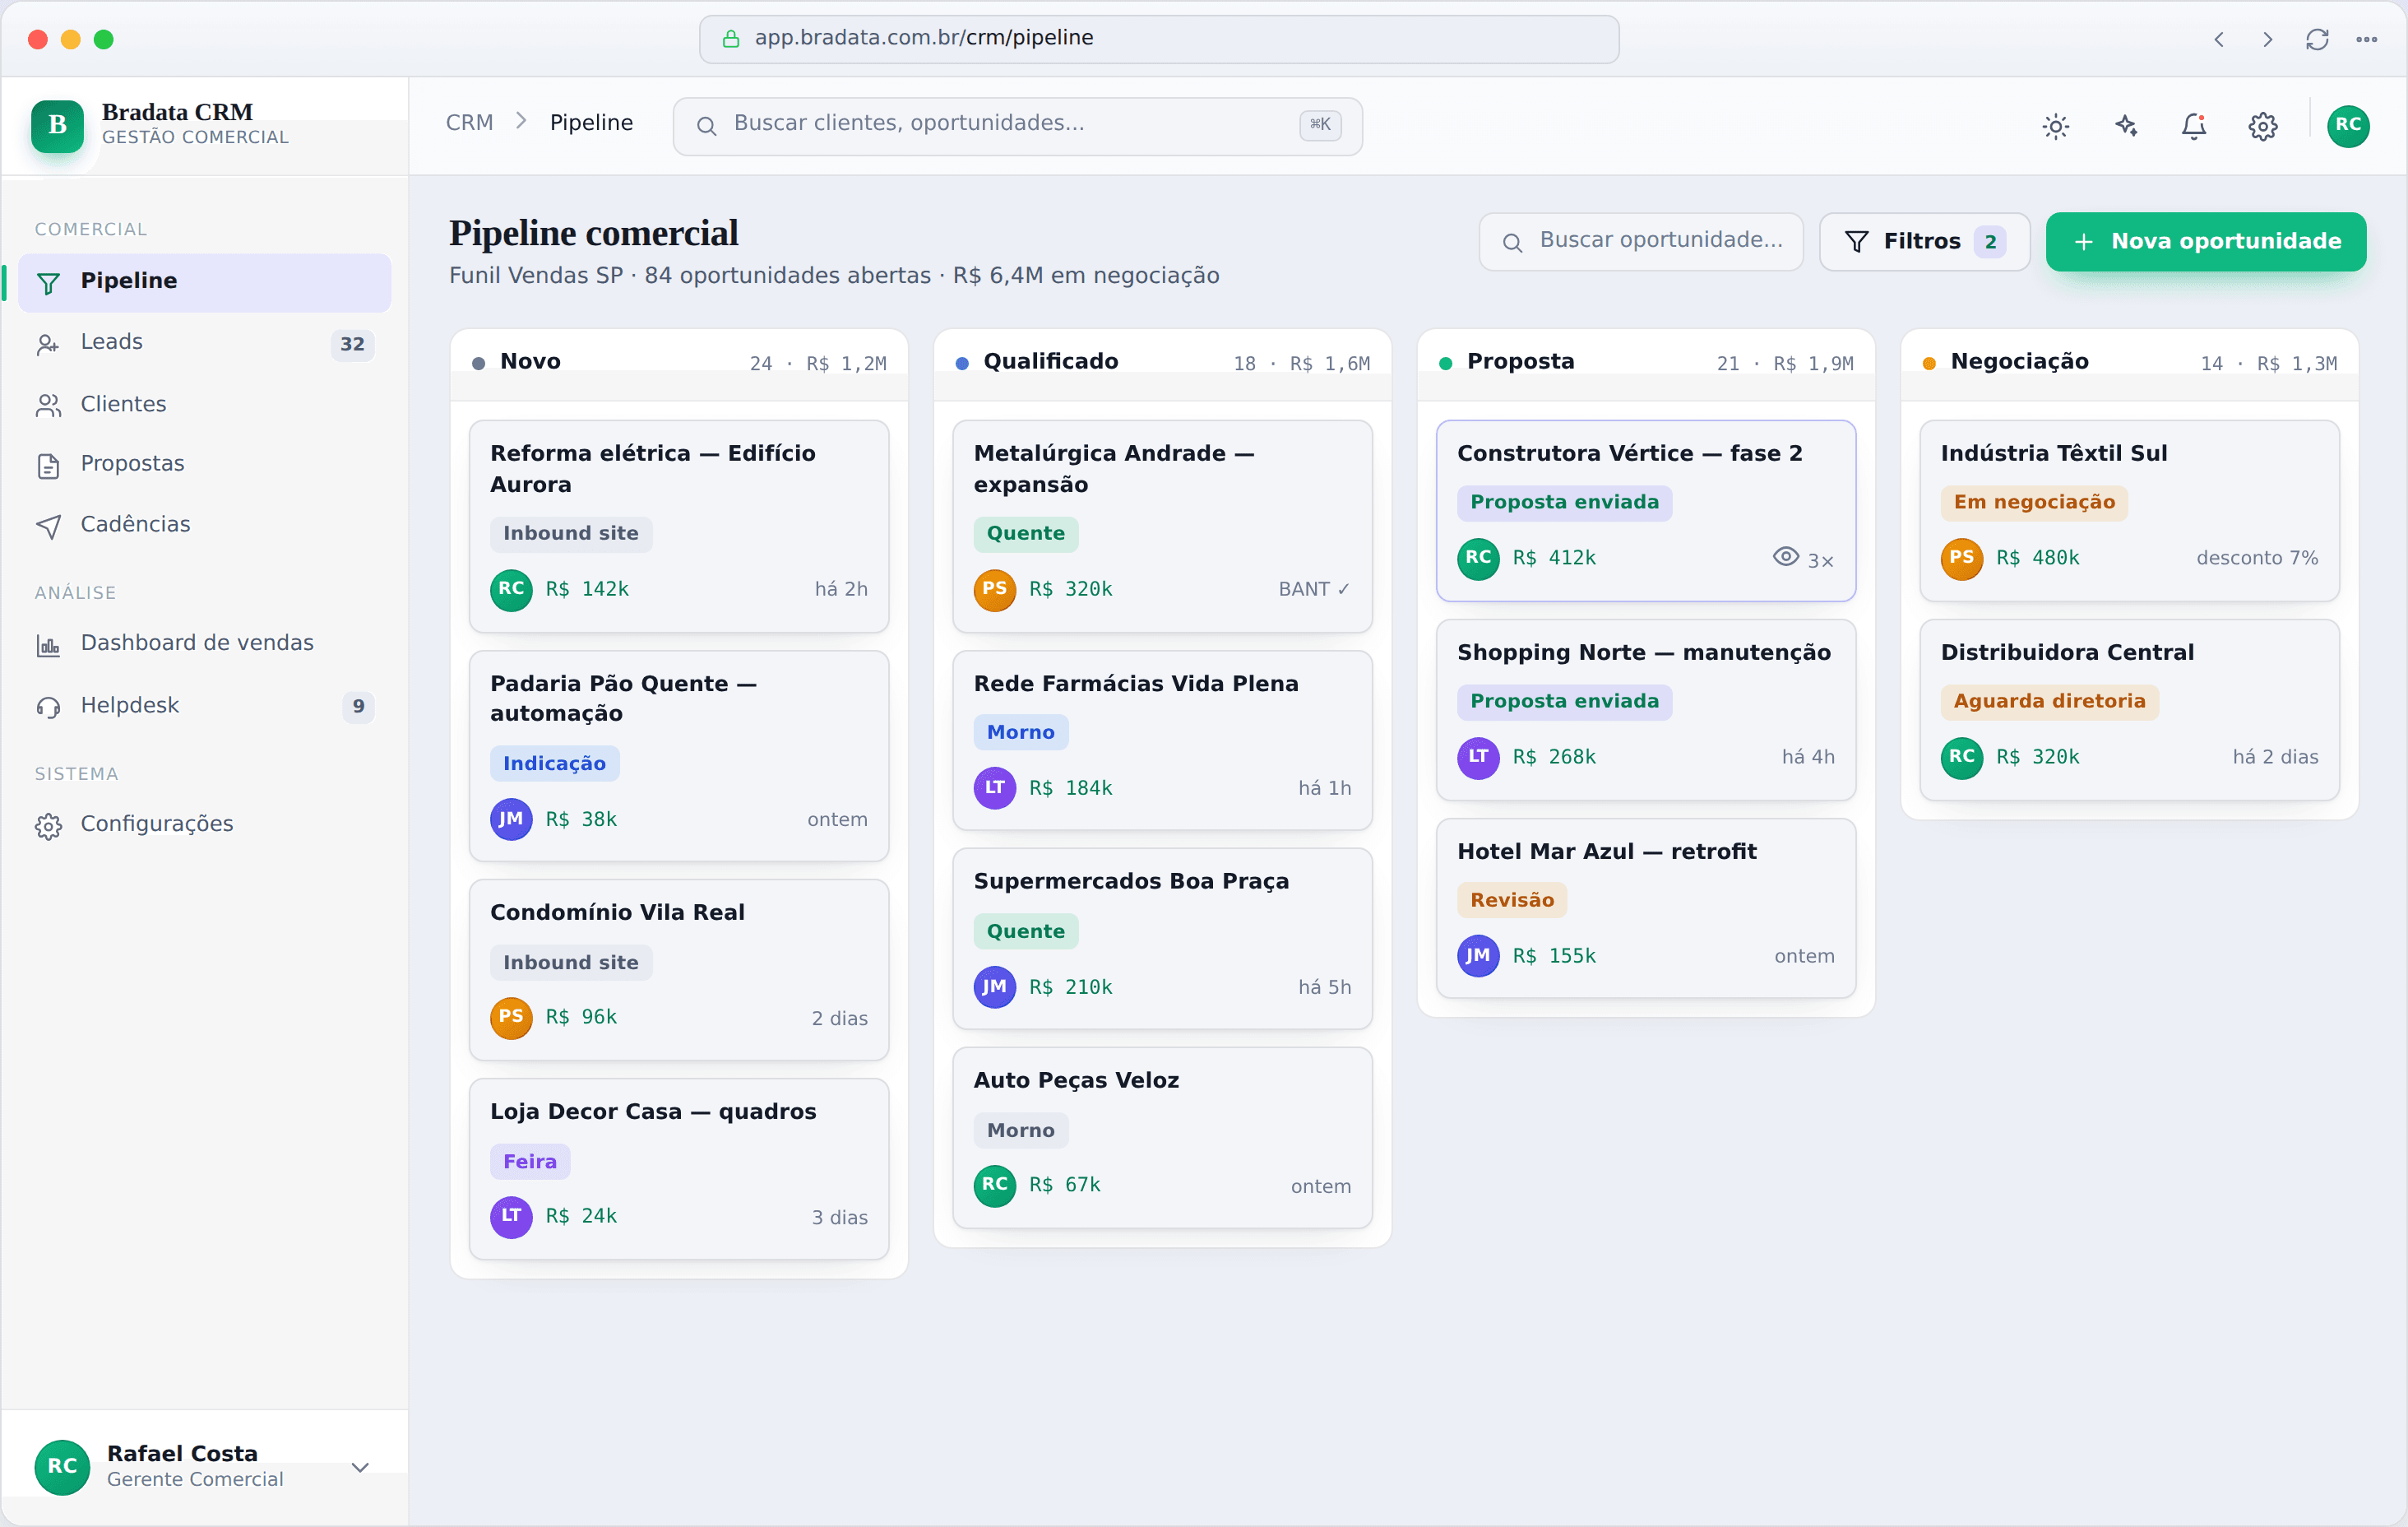Click the Feira tag on Loja Decor
The width and height of the screenshot is (2408, 1527).
tap(530, 1162)
